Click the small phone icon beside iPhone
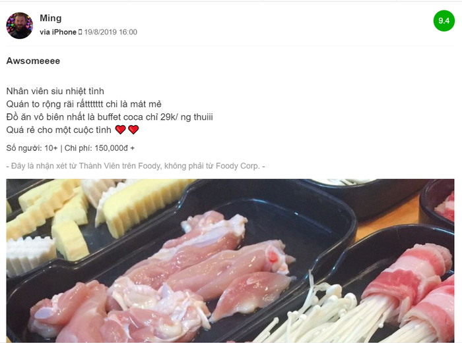Image resolution: width=462 pixels, height=343 pixels. 80,32
